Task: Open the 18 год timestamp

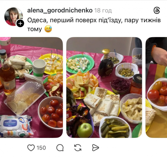Action: coord(103,10)
